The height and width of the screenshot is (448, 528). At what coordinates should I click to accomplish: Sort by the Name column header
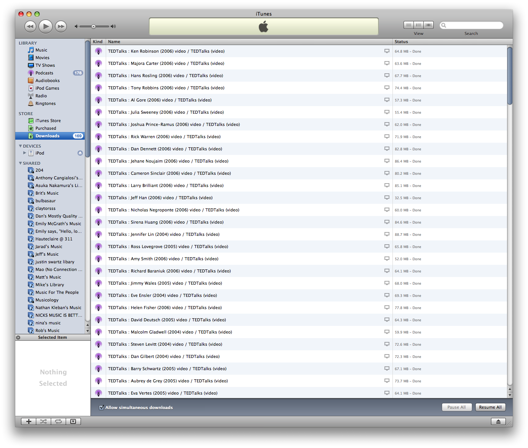pos(249,42)
